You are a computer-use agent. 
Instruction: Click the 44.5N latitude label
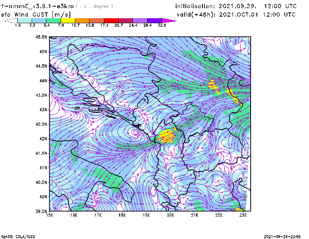click(41, 66)
